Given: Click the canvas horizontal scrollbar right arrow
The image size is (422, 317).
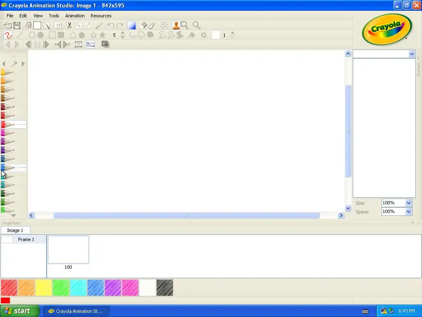Looking at the screenshot, I should (341, 215).
